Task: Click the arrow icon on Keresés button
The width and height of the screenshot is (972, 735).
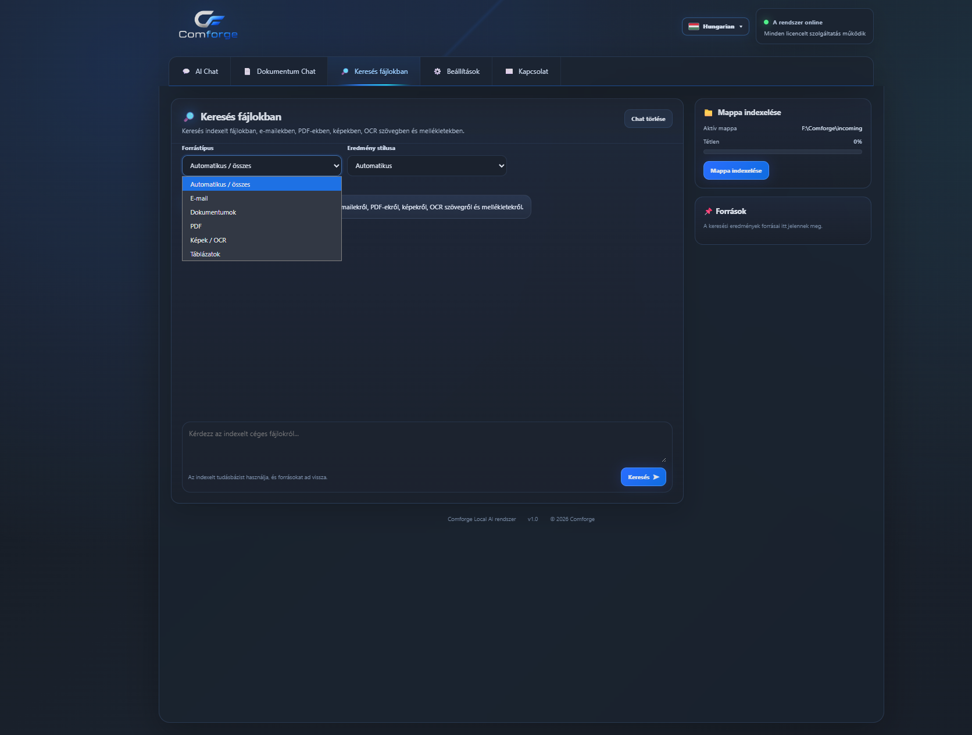Action: point(656,477)
